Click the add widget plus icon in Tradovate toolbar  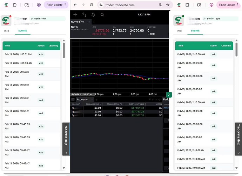tap(75, 15)
